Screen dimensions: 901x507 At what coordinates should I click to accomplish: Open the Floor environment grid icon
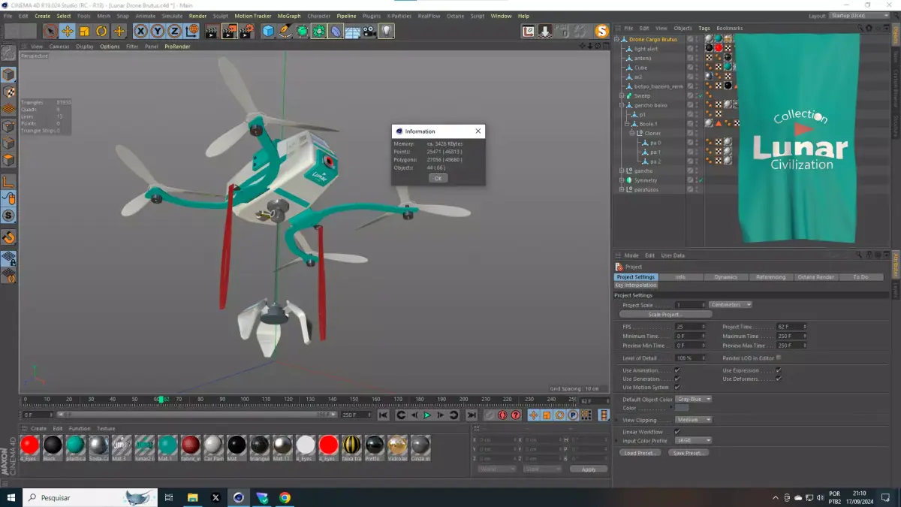(353, 31)
